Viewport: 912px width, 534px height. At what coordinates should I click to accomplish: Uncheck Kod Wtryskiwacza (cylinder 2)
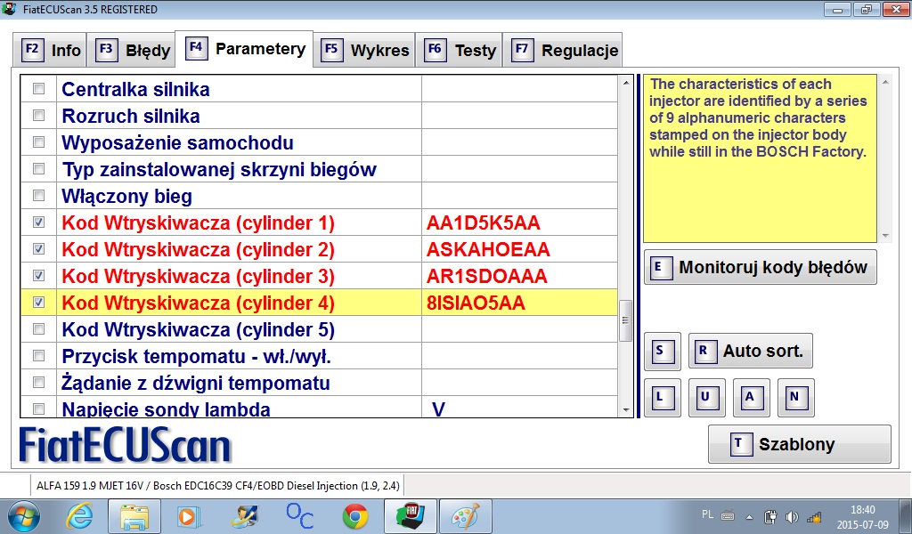(39, 249)
